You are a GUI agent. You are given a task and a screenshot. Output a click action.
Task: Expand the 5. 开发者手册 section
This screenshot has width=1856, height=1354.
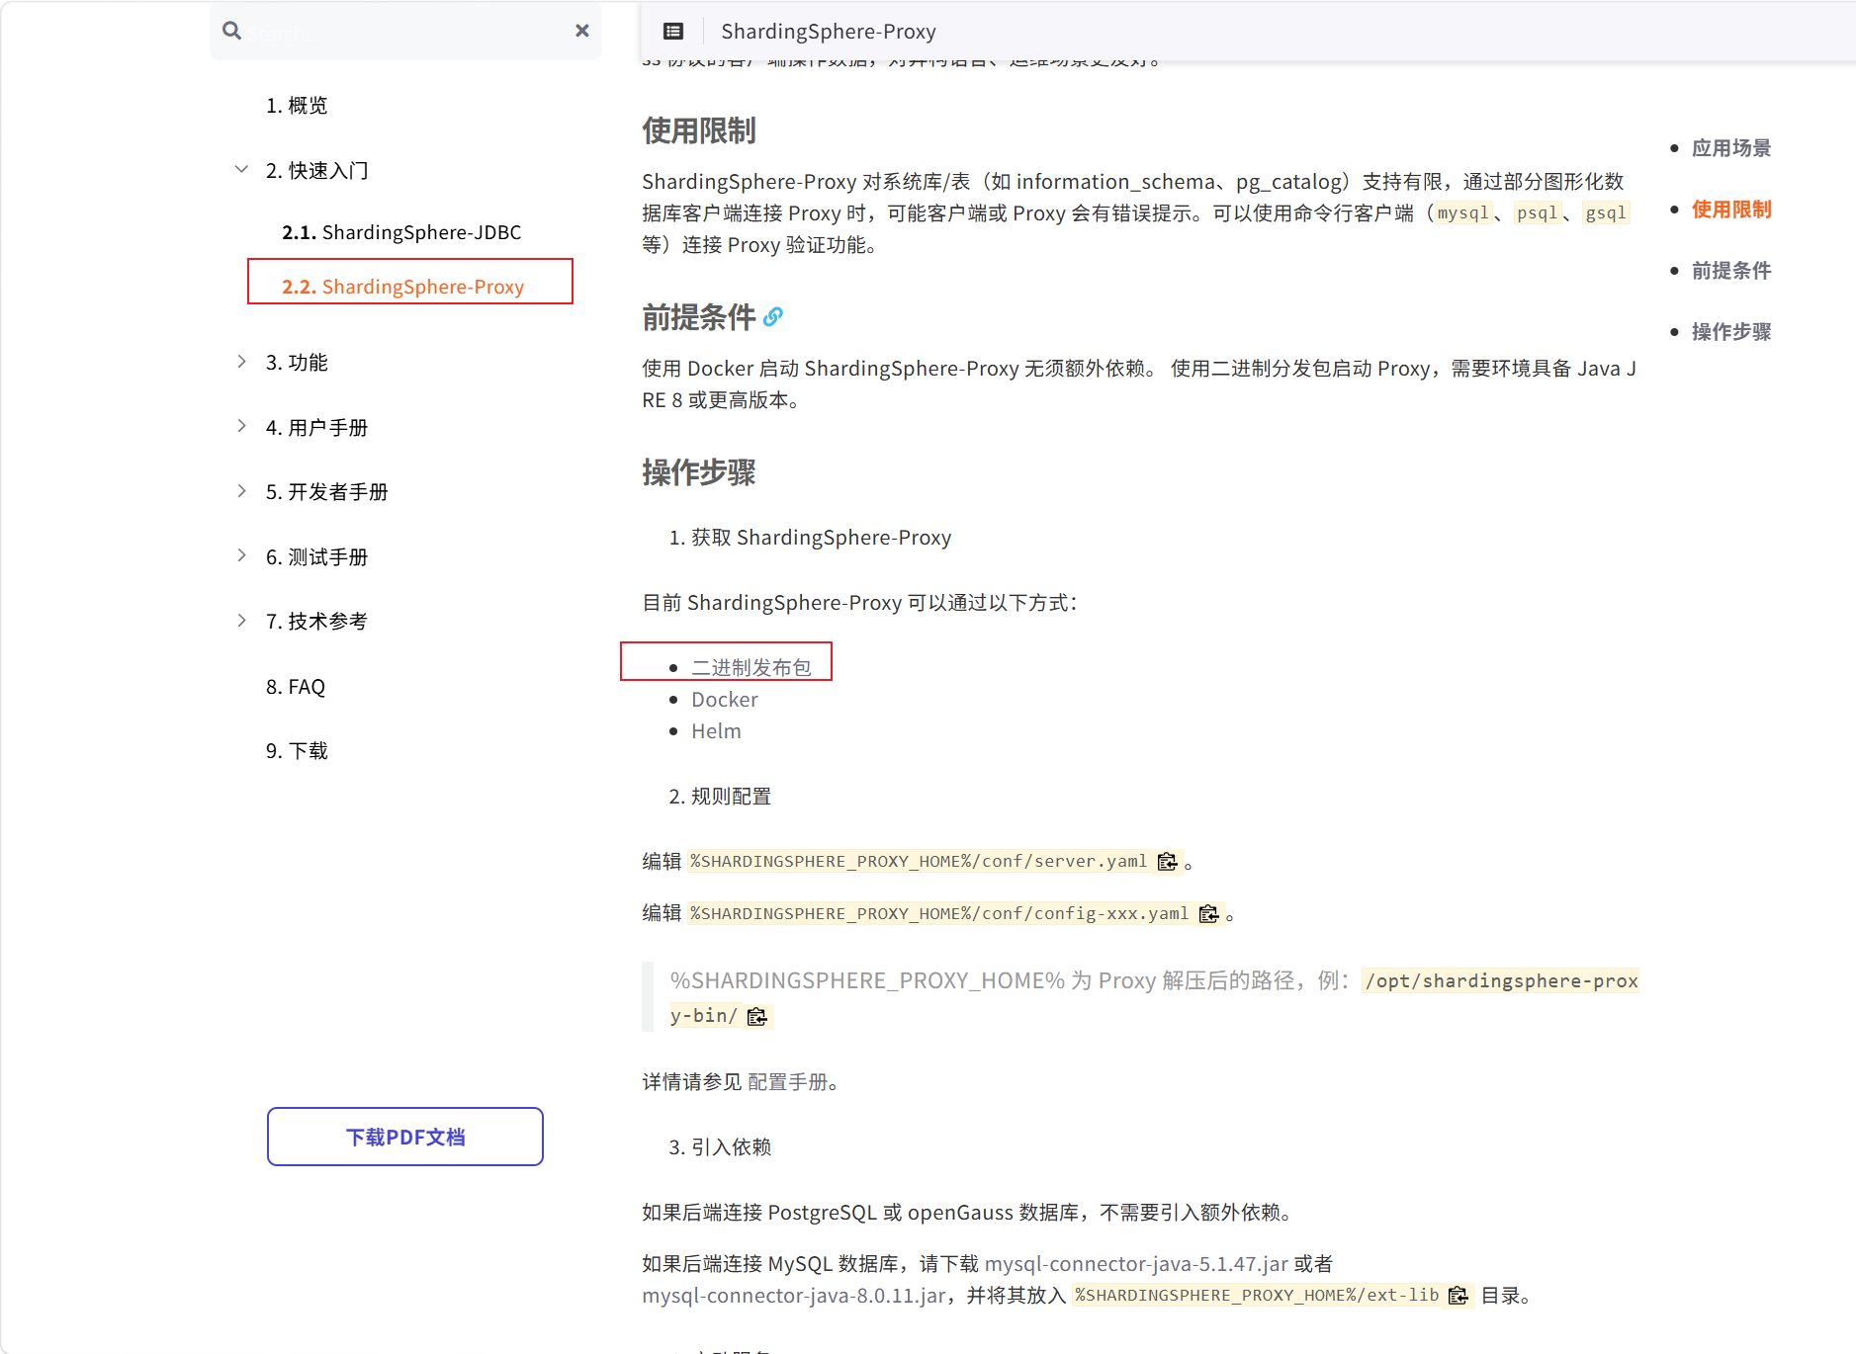[241, 491]
